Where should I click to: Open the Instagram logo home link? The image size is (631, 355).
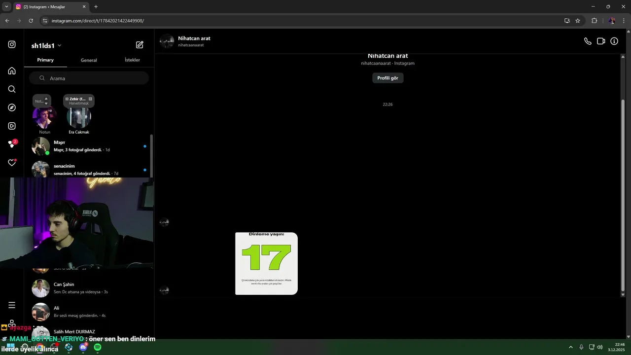pos(12,44)
